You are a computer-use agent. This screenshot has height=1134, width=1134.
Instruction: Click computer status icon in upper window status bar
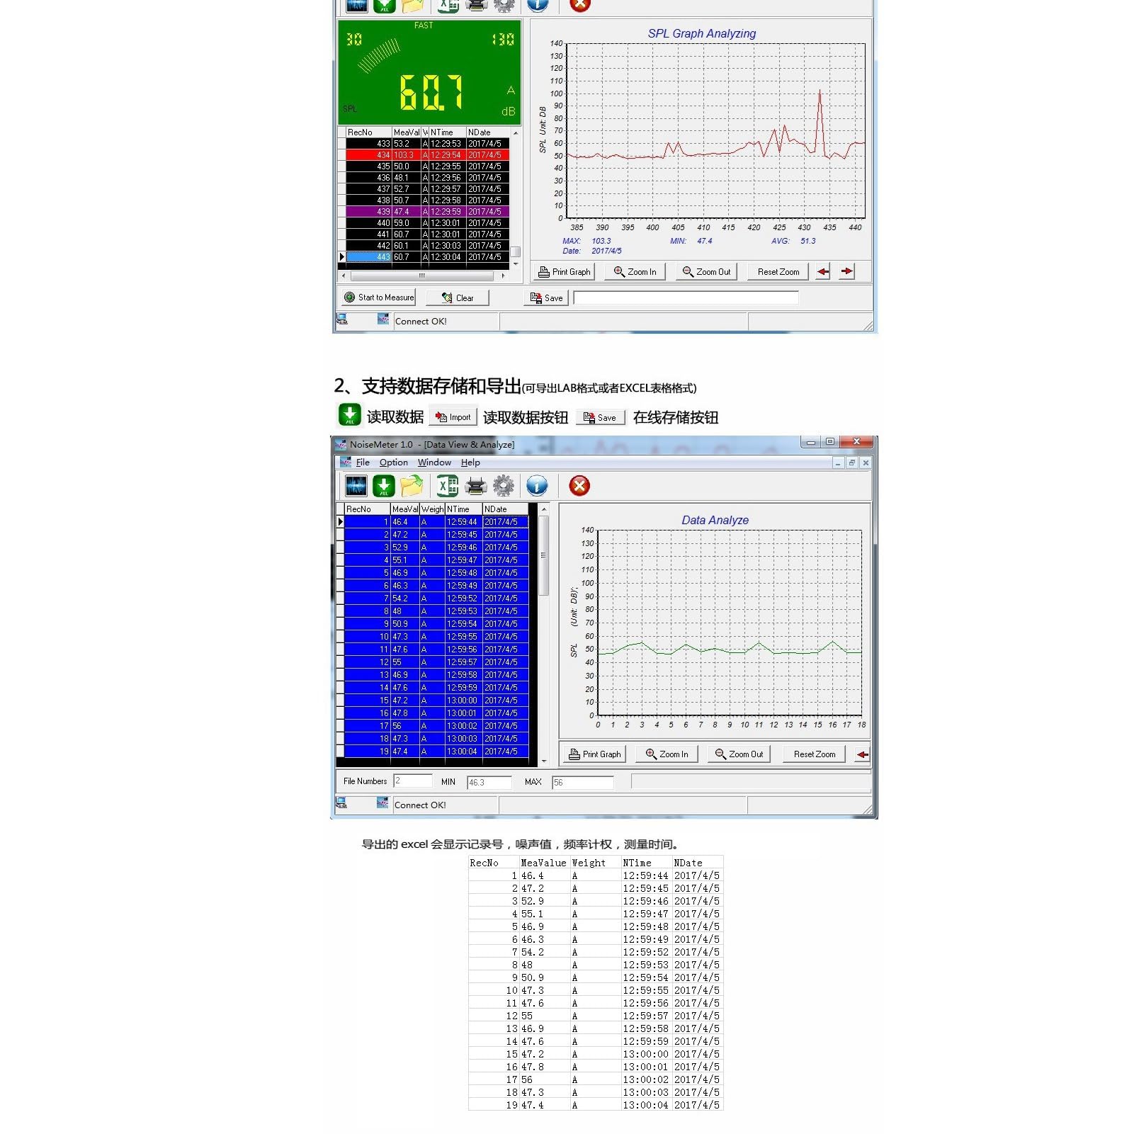[x=342, y=319]
